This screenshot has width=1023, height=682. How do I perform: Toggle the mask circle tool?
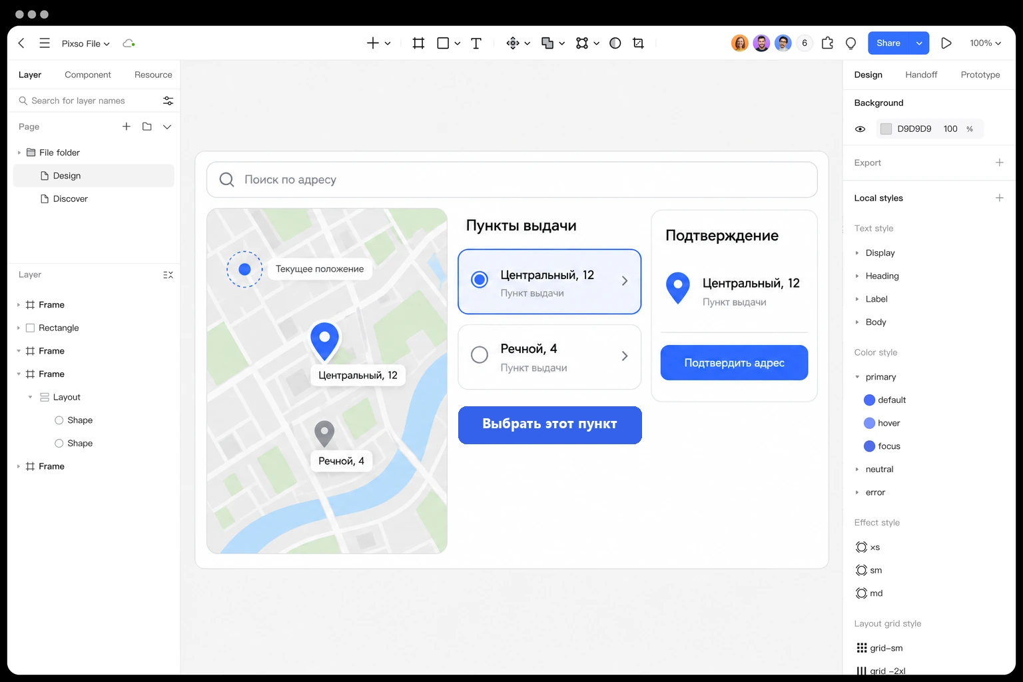(x=615, y=43)
